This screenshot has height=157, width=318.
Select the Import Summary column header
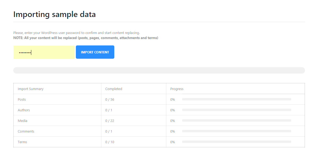tap(31, 89)
